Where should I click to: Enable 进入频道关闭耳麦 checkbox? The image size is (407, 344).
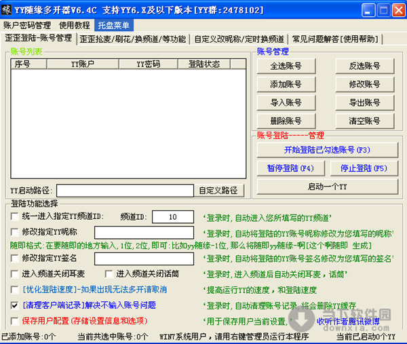point(15,273)
